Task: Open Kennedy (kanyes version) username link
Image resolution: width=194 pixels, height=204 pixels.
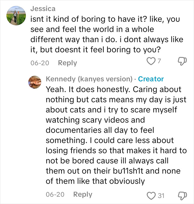Action: (x=89, y=79)
